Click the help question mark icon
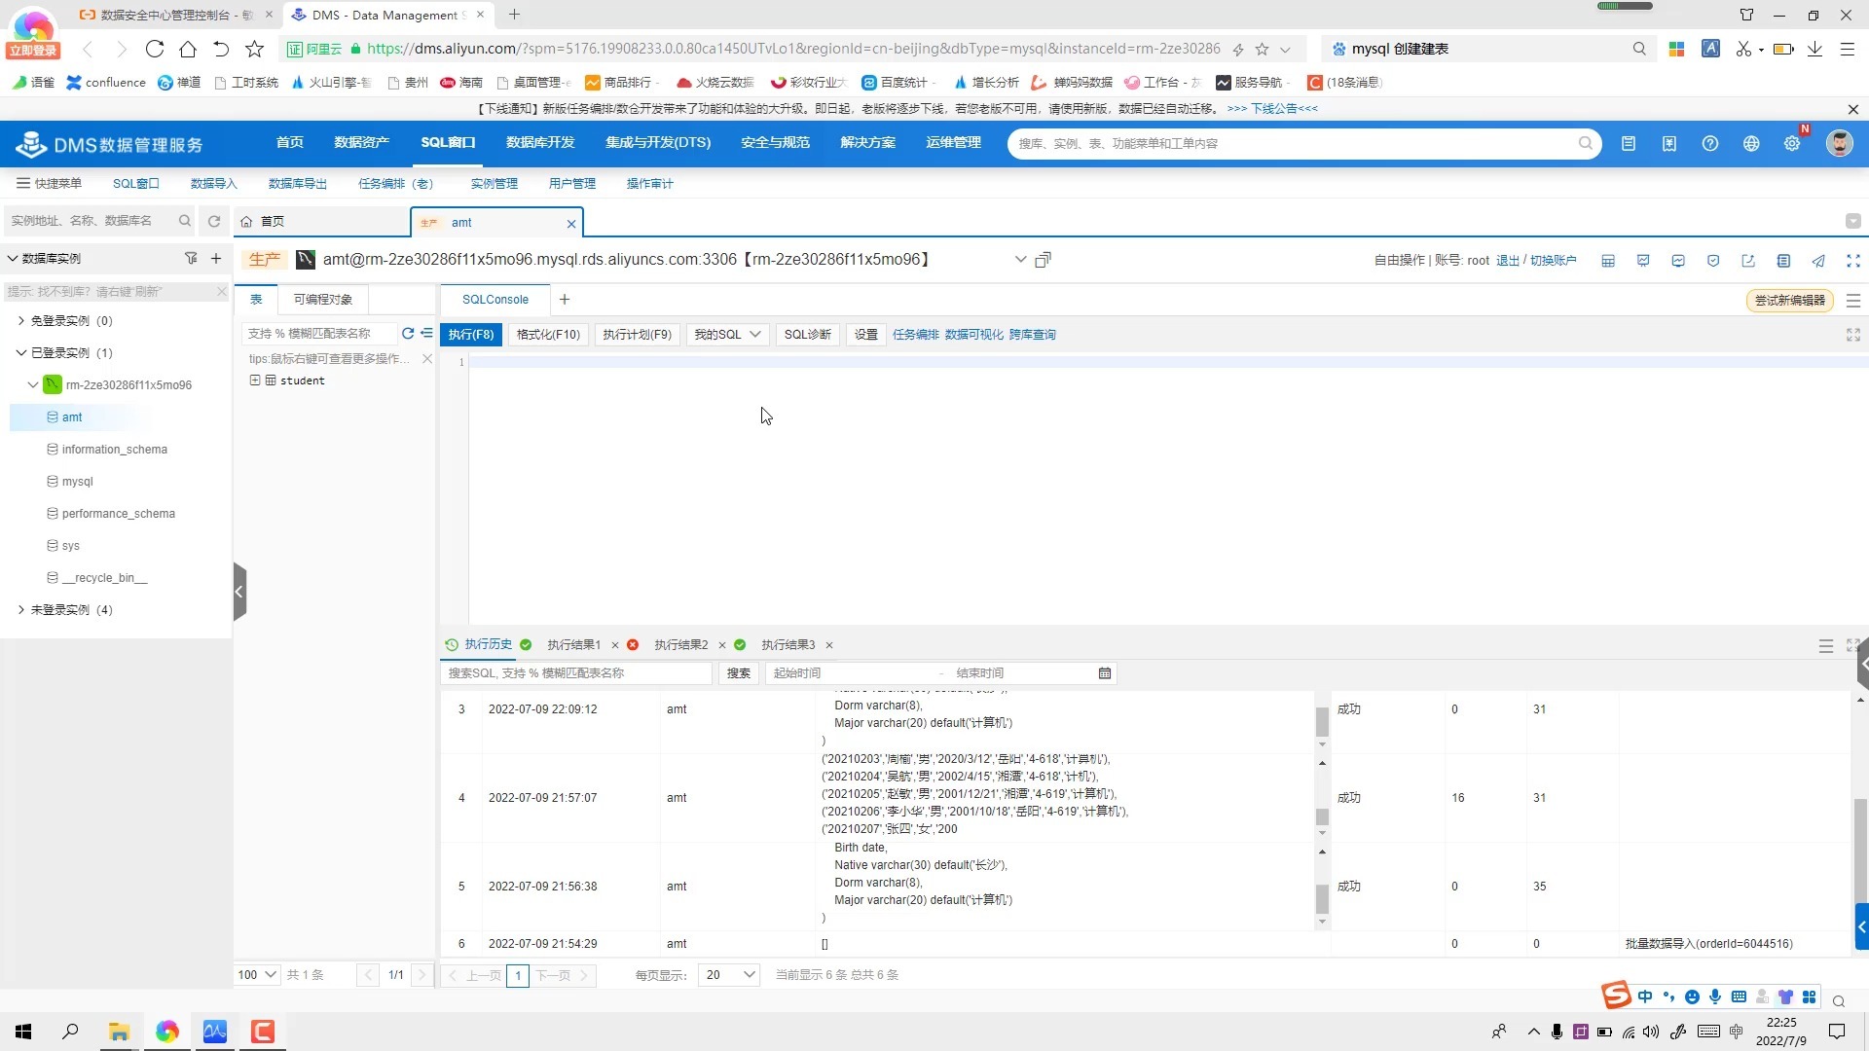Viewport: 1869px width, 1051px height. click(1710, 144)
